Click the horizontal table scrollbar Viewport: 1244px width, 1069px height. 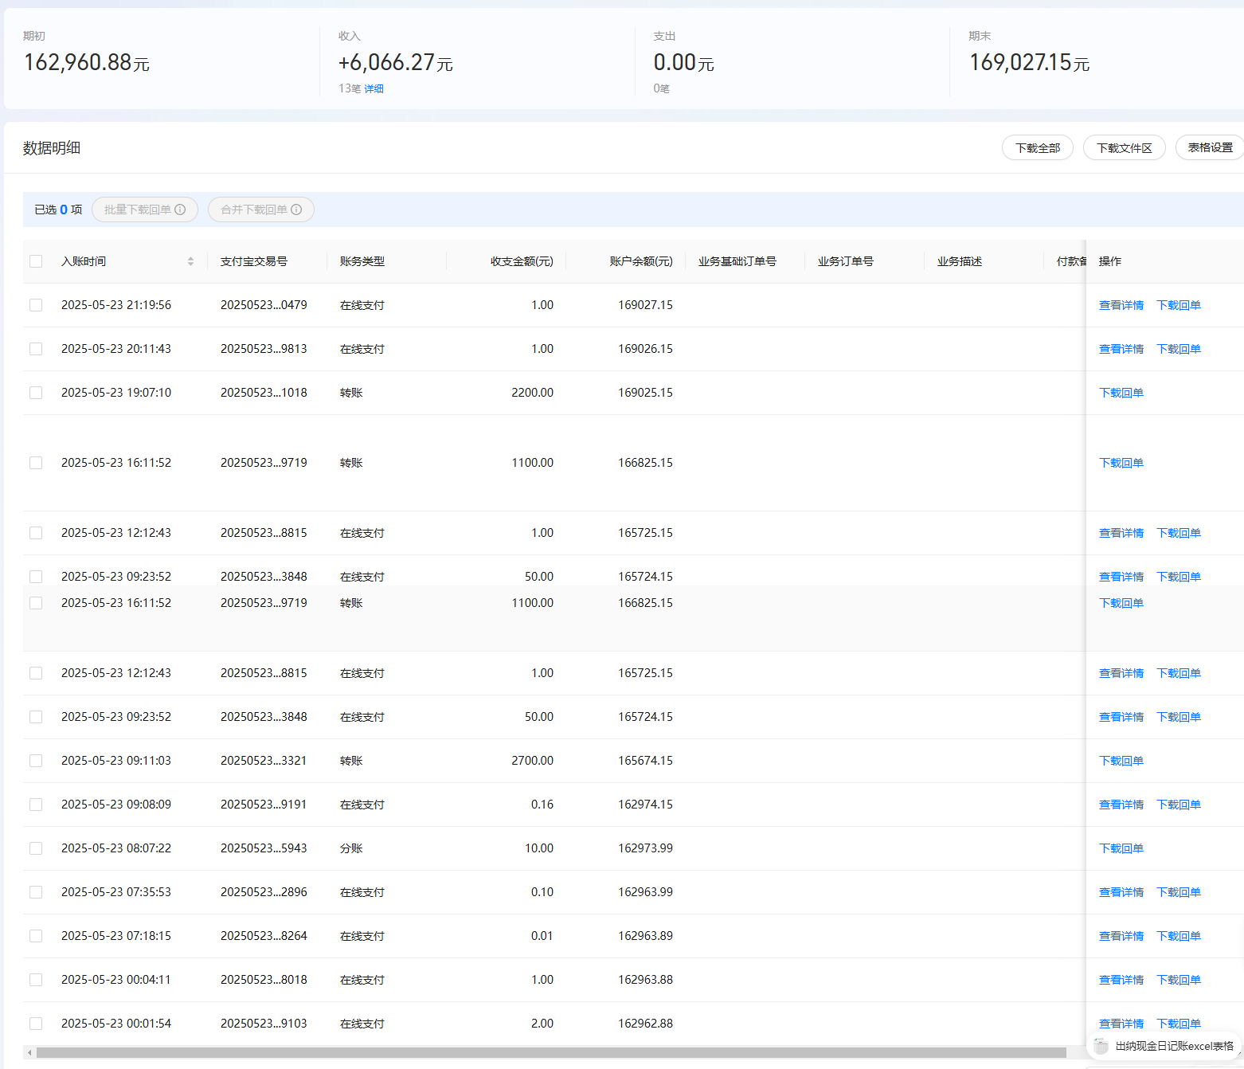(x=551, y=1052)
